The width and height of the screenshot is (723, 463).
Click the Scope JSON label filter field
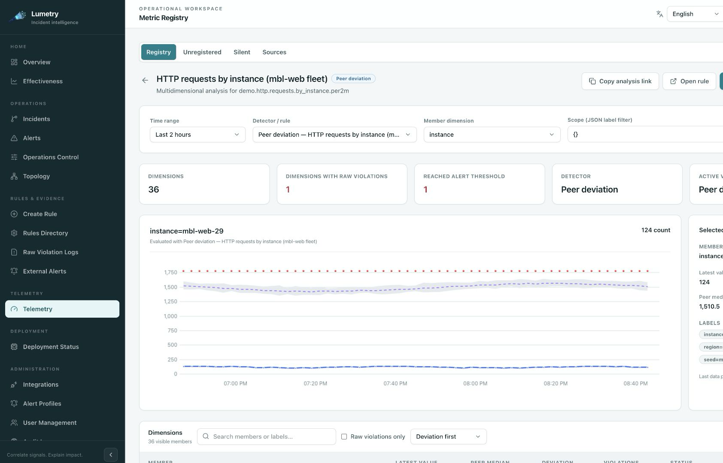[645, 134]
